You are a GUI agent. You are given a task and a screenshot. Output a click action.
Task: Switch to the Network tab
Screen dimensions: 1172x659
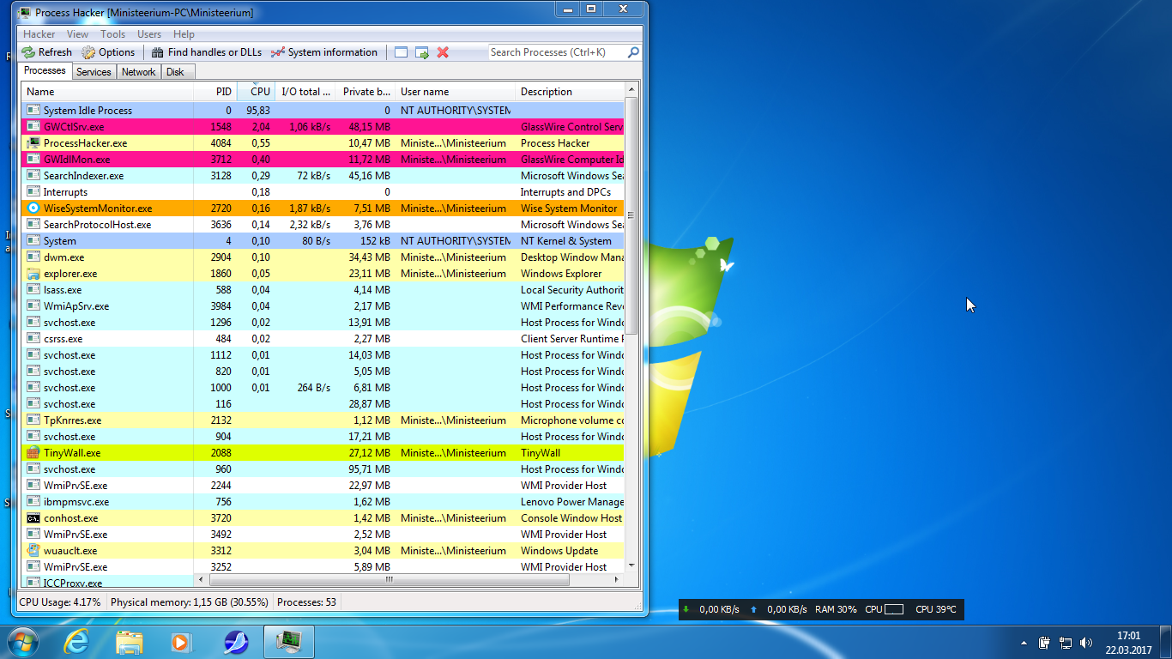[138, 72]
